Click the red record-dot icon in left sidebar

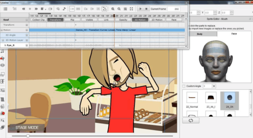click(x=3, y=113)
